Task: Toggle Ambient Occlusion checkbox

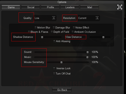Action: (x=73, y=32)
